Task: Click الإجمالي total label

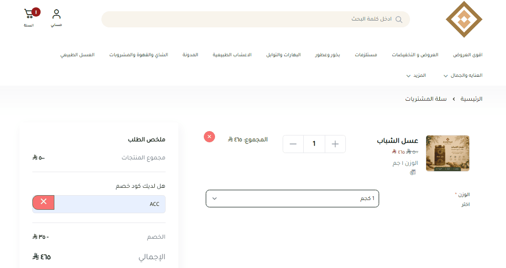Action: coord(152,257)
